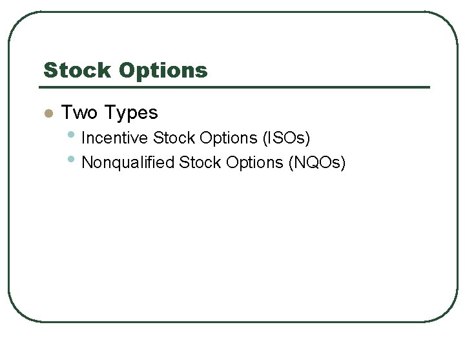Click the bullet before Incentive Stock Options
This screenshot has width=465, height=349.
[x=71, y=136]
